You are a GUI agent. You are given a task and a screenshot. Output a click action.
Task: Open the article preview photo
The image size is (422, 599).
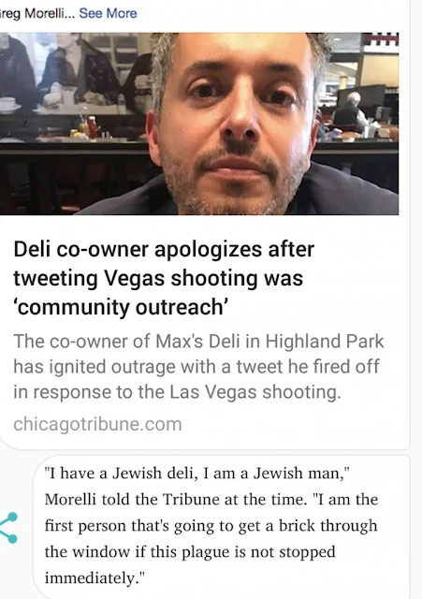point(199,124)
